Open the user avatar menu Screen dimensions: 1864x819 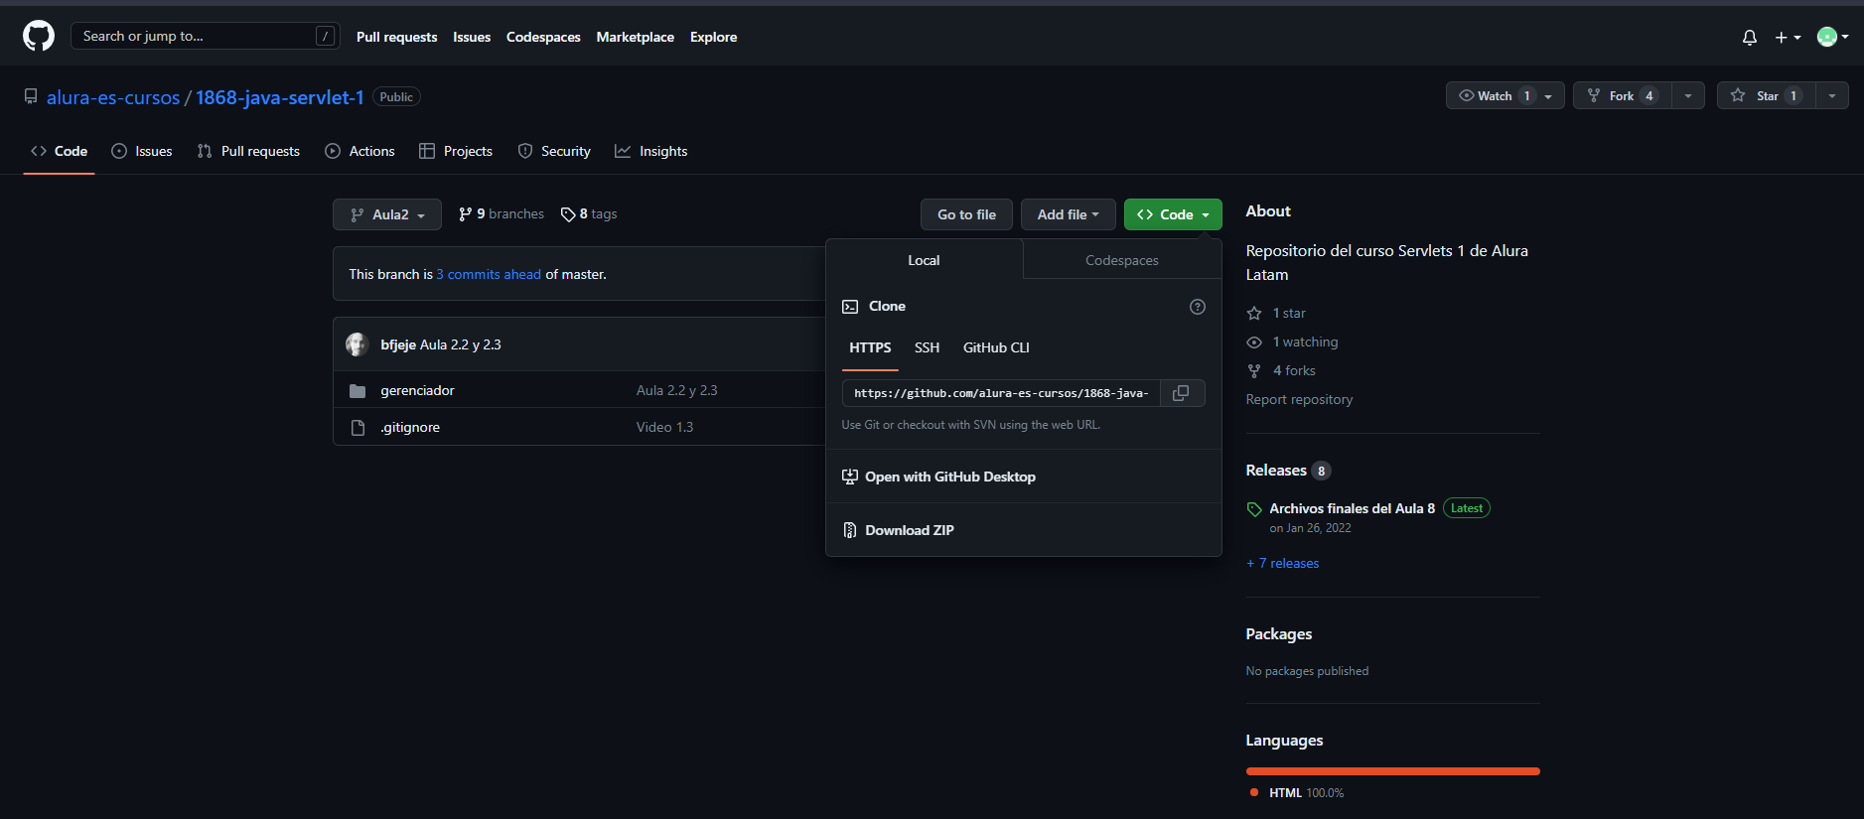[1832, 37]
